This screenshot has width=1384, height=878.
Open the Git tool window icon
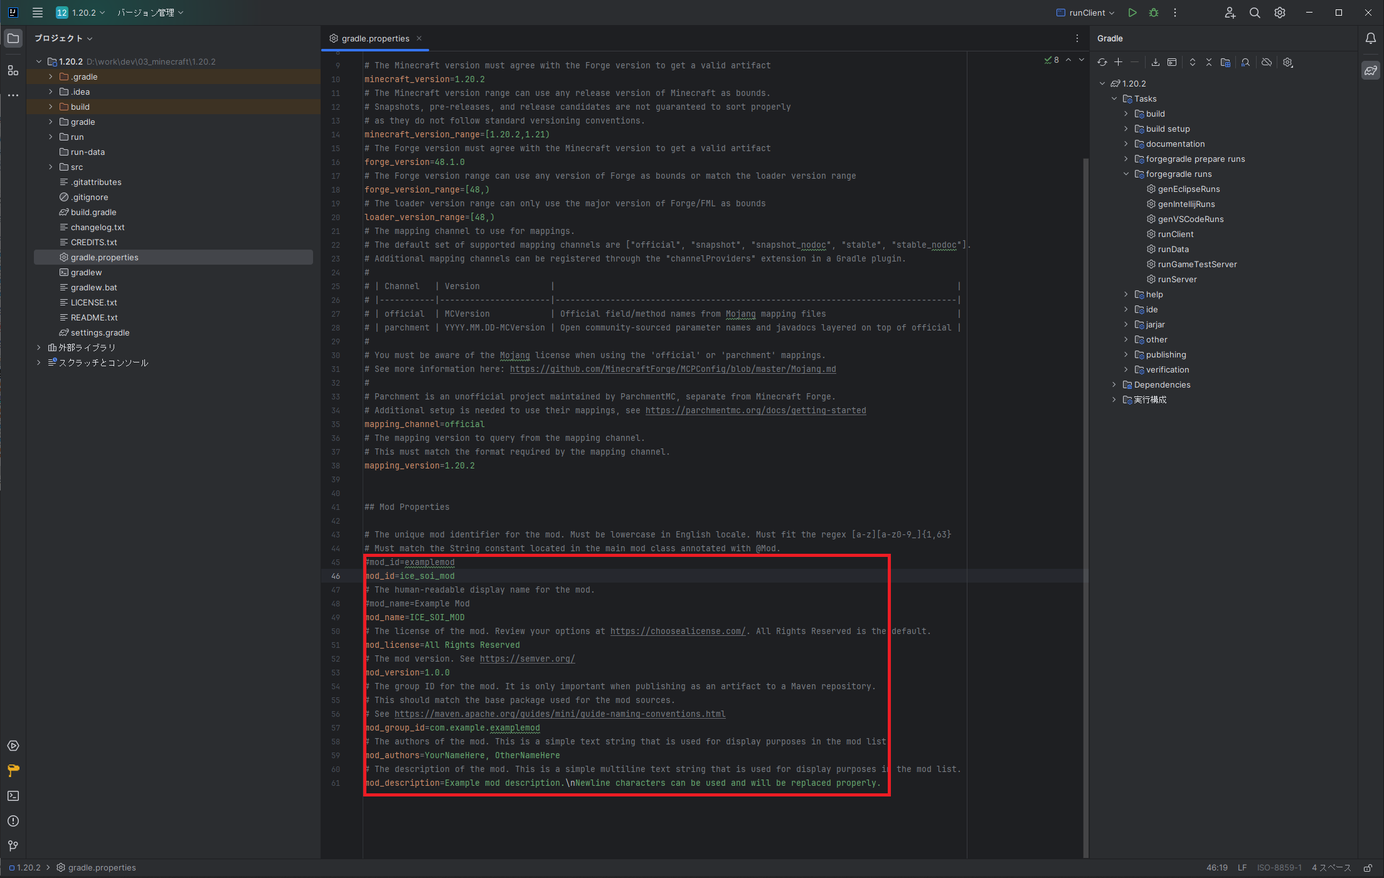click(13, 846)
